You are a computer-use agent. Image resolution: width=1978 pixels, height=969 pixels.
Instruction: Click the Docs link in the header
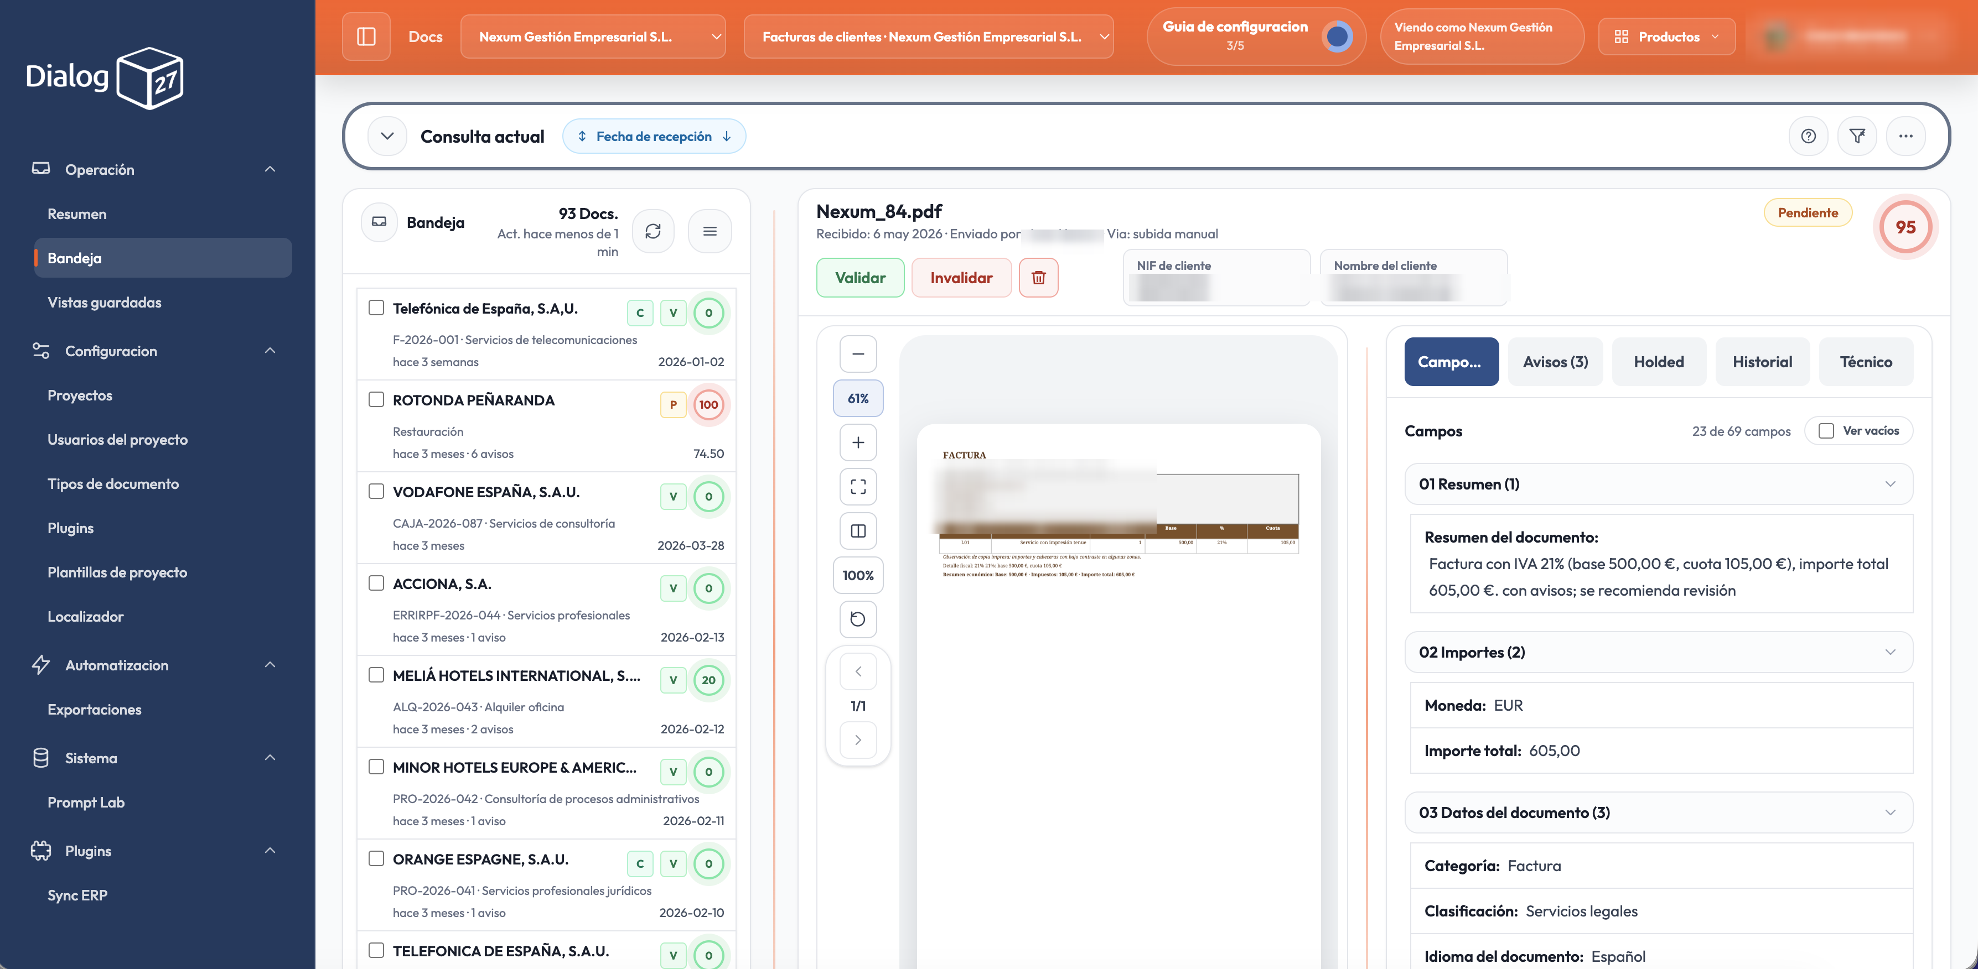[426, 37]
